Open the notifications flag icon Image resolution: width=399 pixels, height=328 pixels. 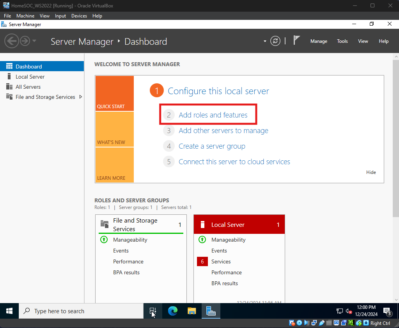pyautogui.click(x=297, y=41)
